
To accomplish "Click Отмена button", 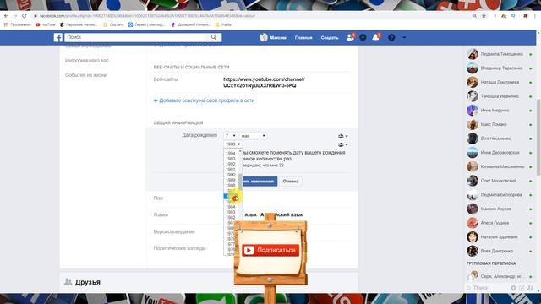I will [291, 182].
